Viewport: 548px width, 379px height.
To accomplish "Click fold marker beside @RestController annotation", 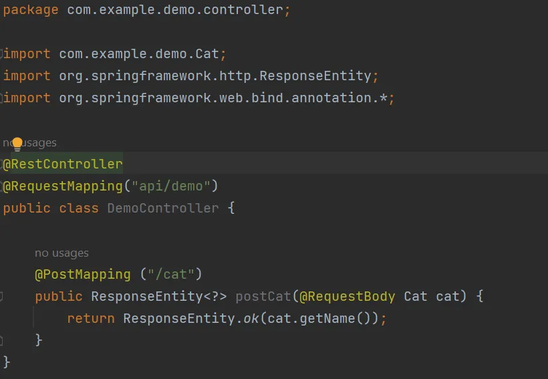I will [2, 164].
